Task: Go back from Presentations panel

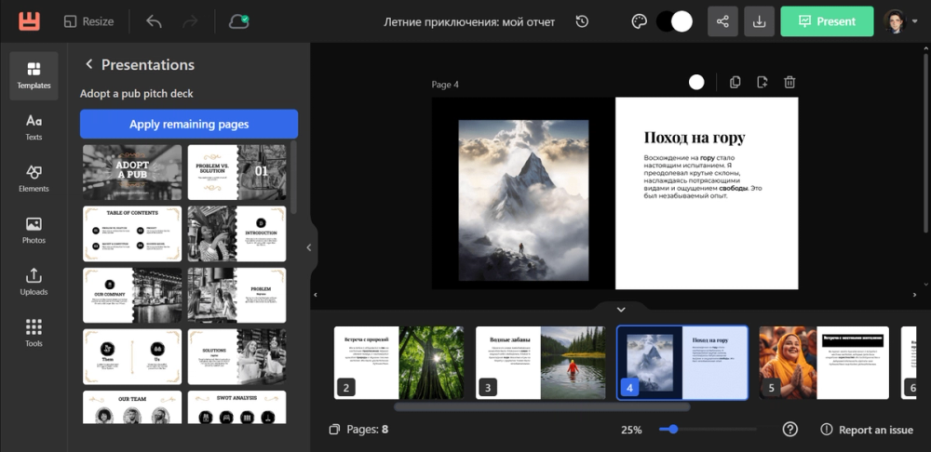Action: pyautogui.click(x=89, y=65)
